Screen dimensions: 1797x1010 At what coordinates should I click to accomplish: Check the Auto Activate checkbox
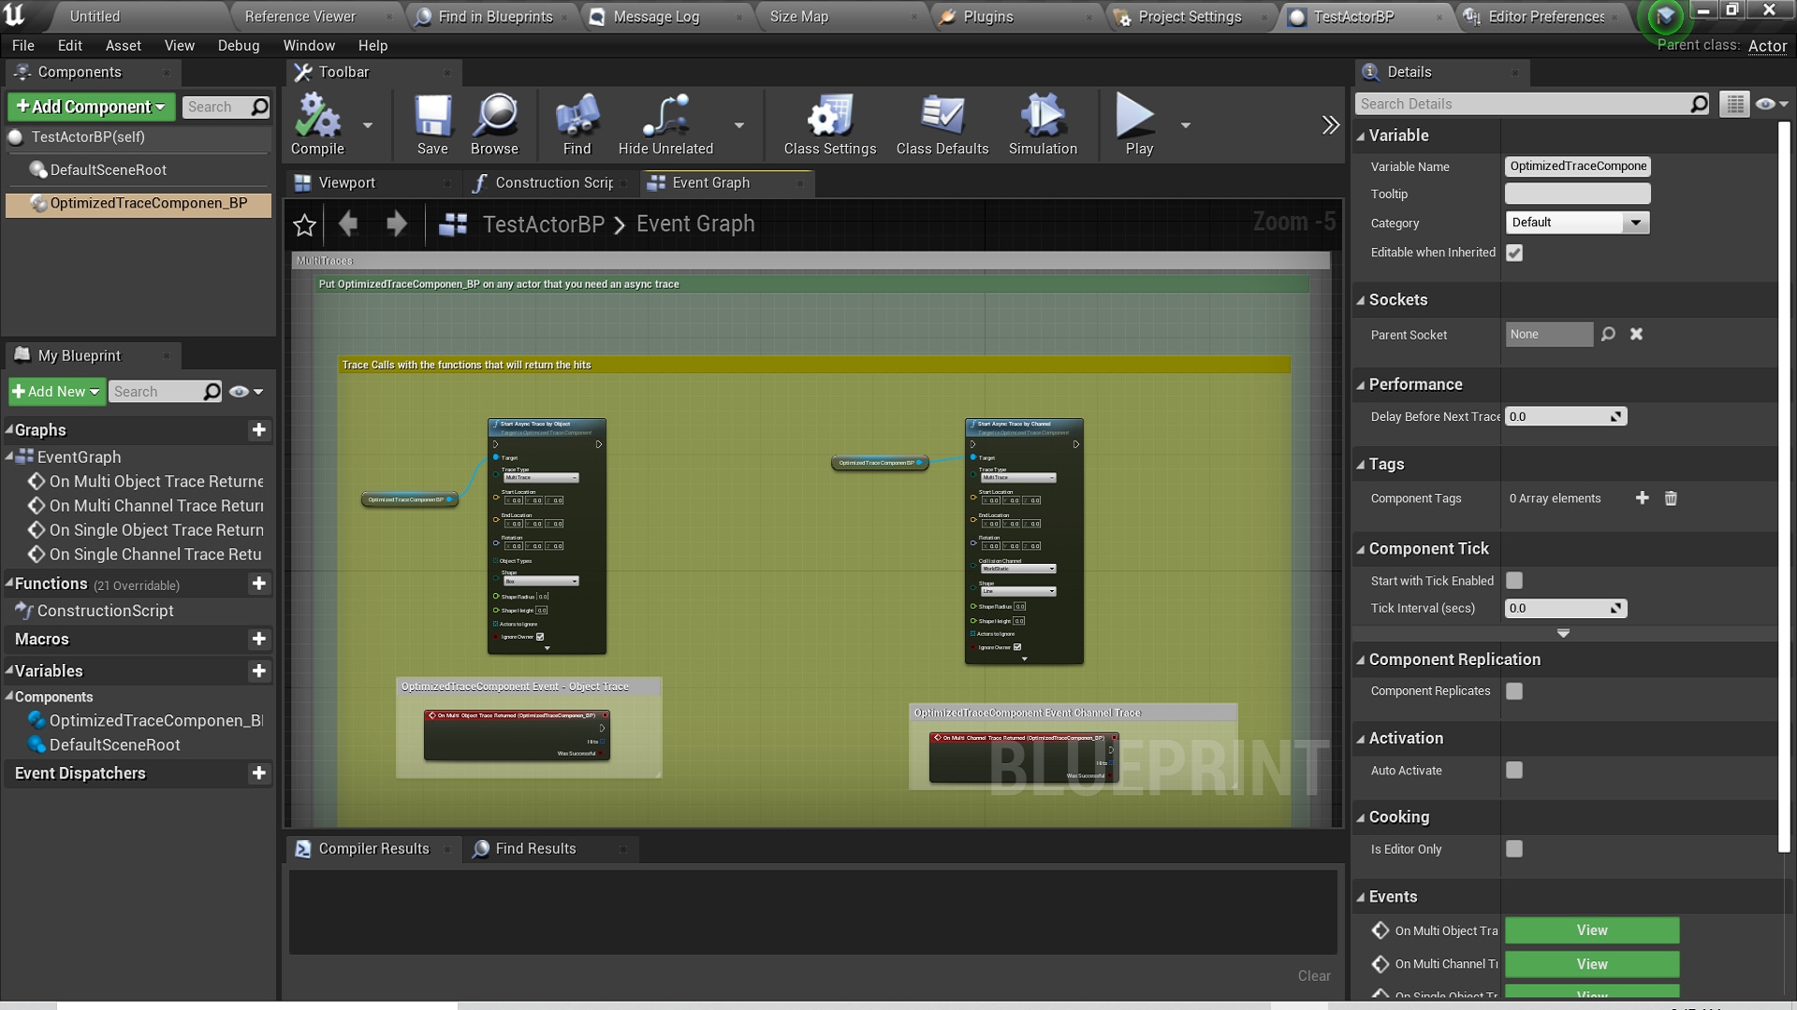click(1514, 771)
